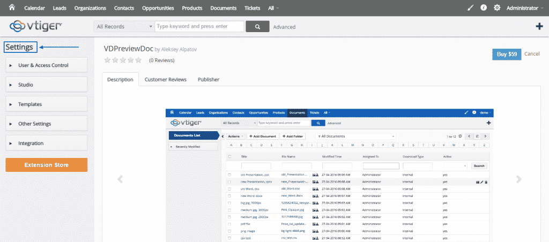Click the plus quick-create icon
This screenshot has height=242, width=549.
click(539, 27)
